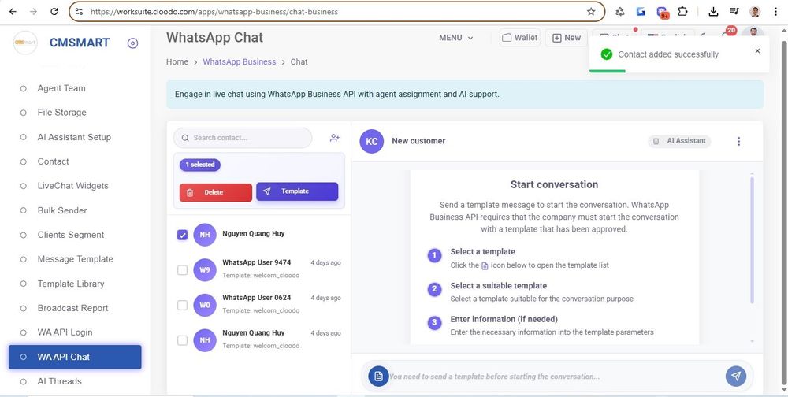Image resolution: width=788 pixels, height=397 pixels.
Task: Focus the Search contact field
Action: point(243,138)
